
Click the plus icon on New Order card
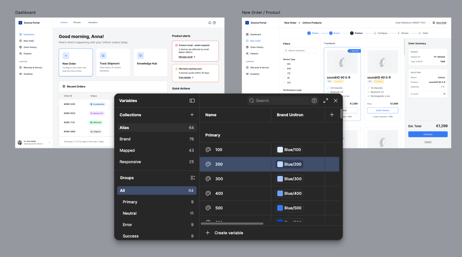pyautogui.click(x=66, y=55)
